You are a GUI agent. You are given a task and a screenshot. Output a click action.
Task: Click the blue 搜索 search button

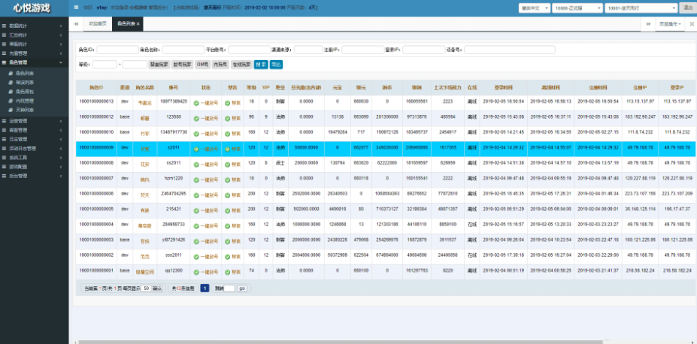point(261,65)
